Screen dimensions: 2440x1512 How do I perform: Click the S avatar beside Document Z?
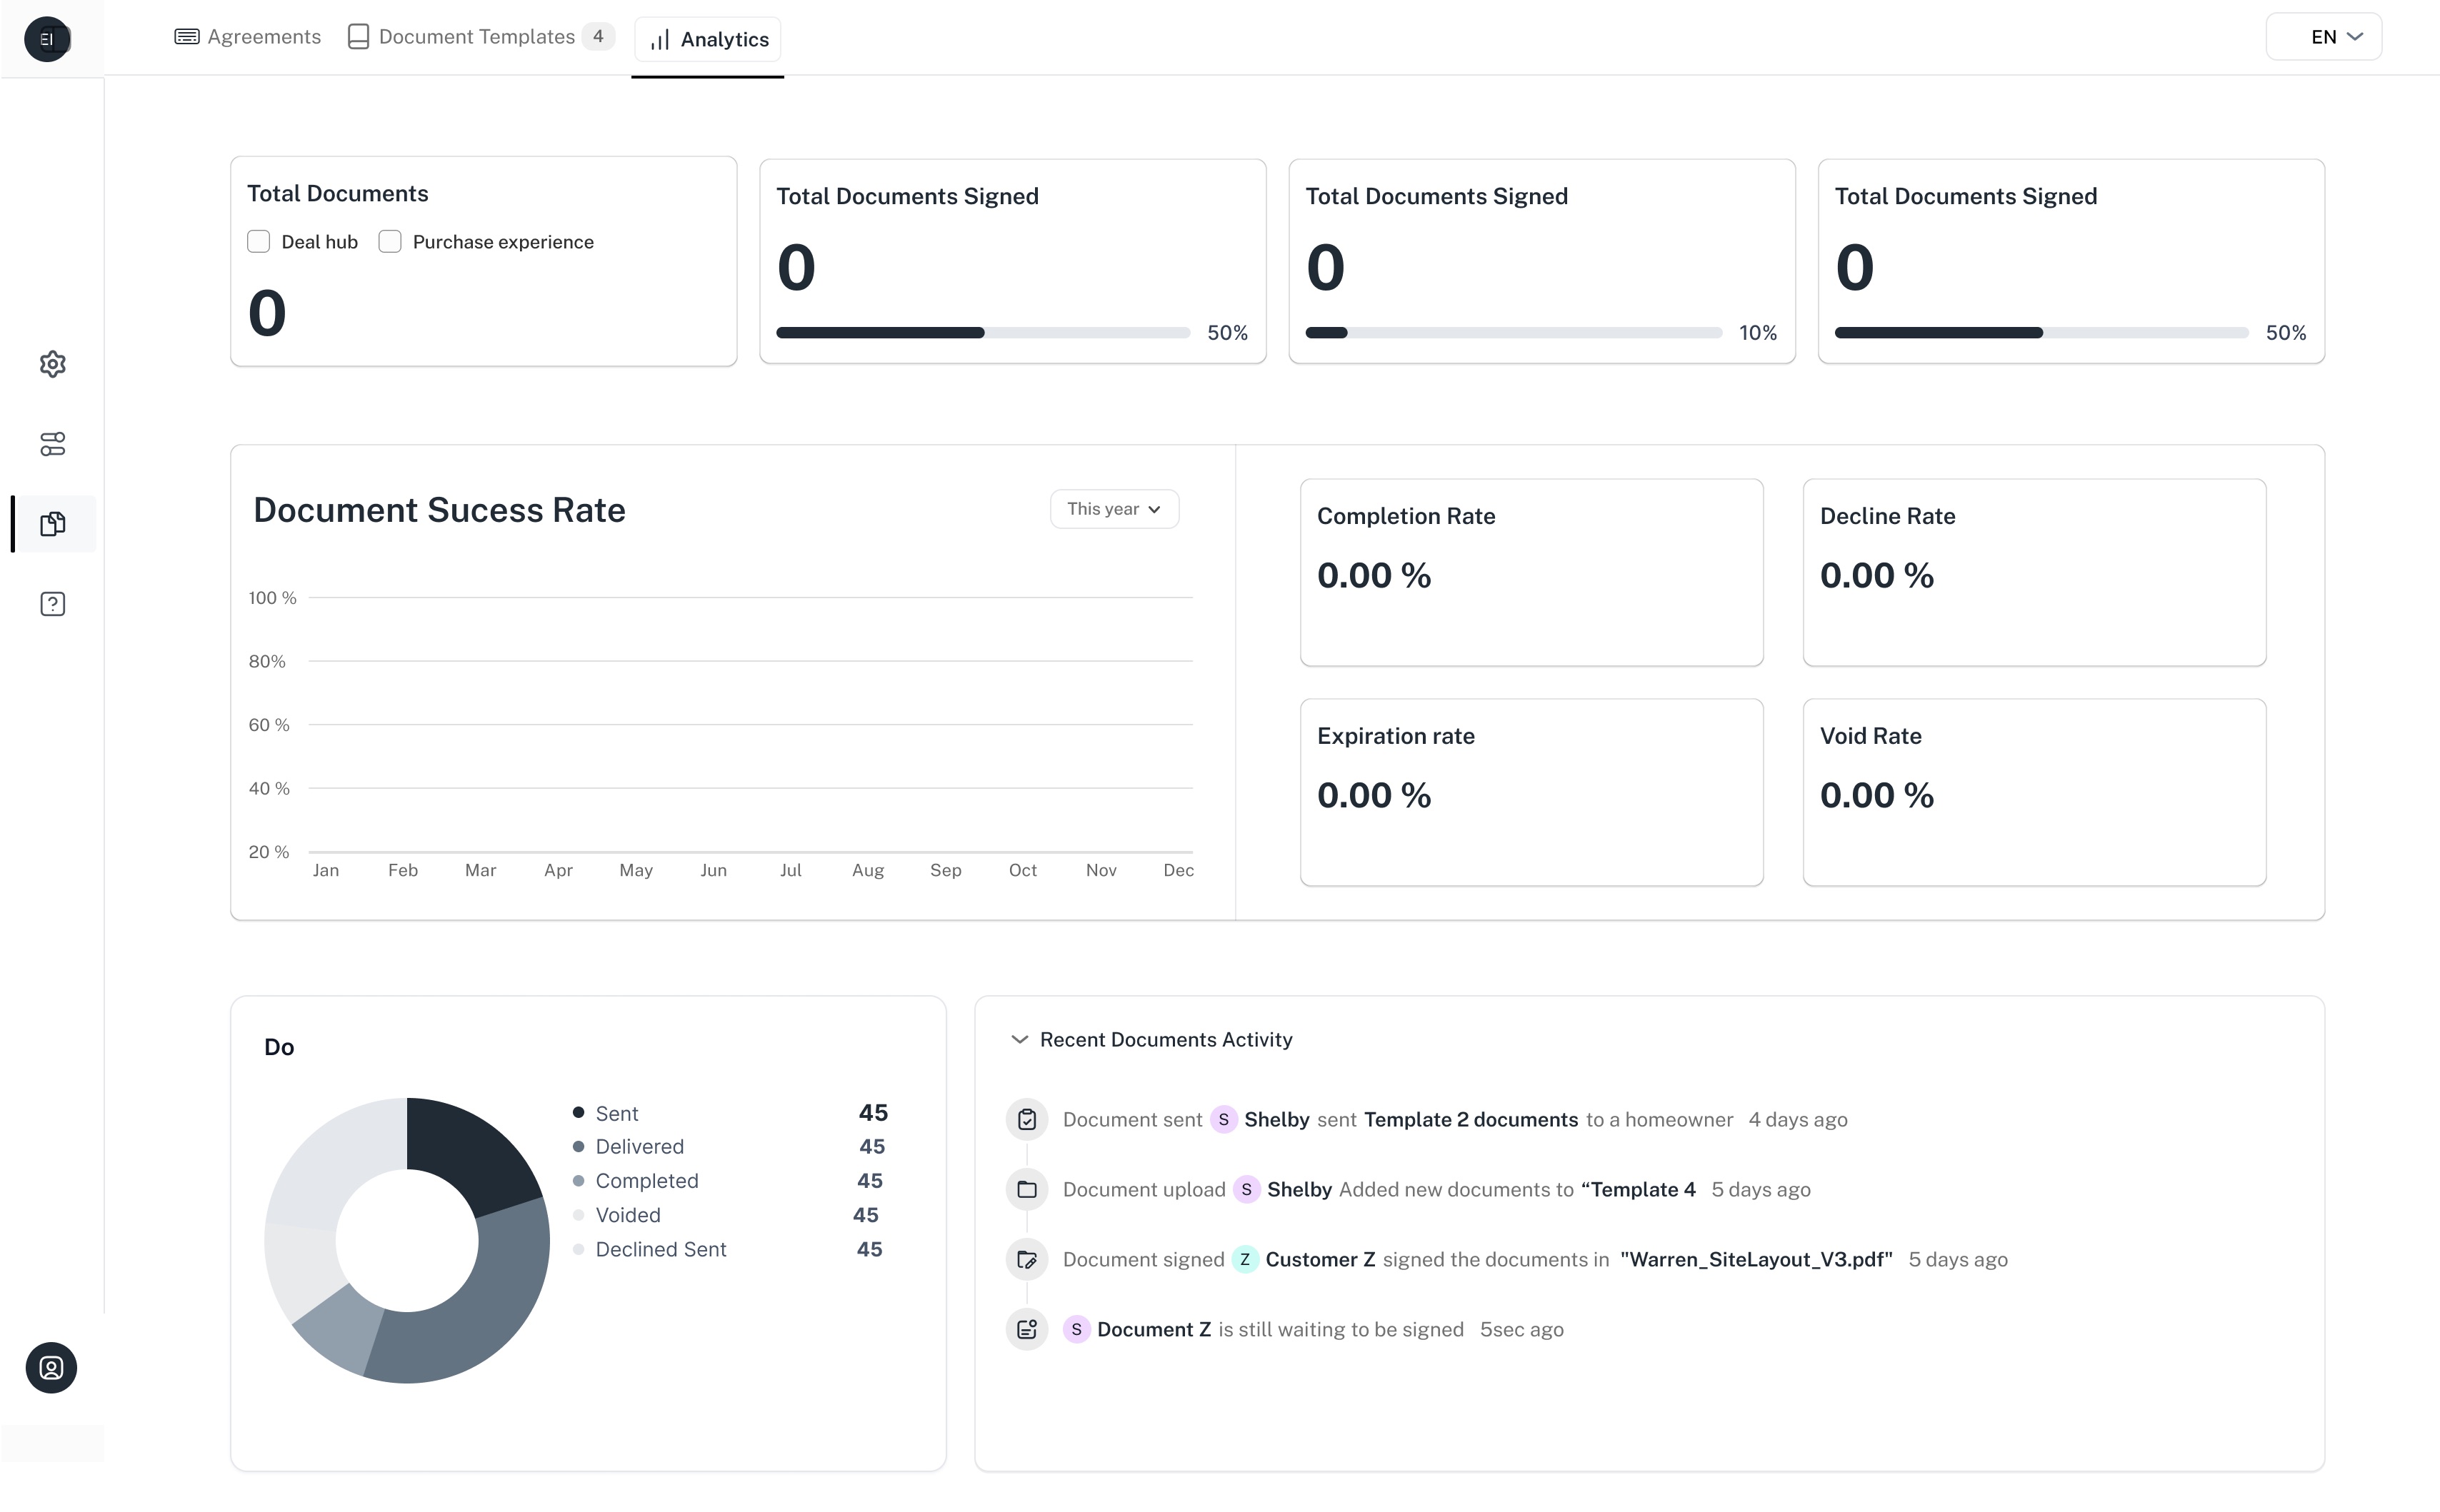[1076, 1329]
